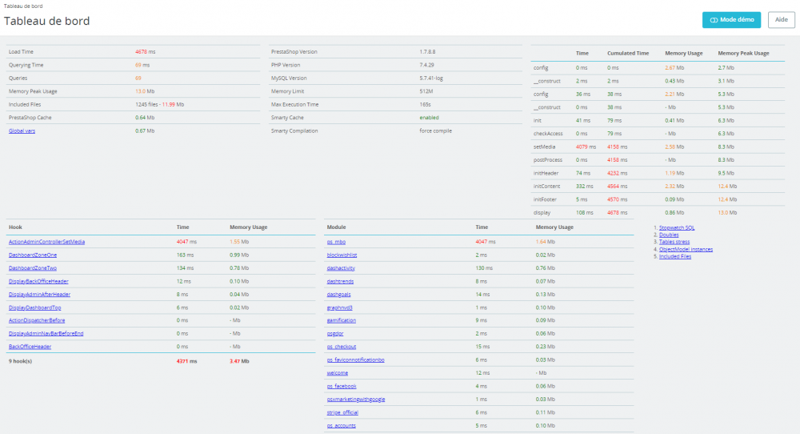Open DisplayAdminNavBarBeforeEnd hook link
800x434 pixels.
coord(46,333)
